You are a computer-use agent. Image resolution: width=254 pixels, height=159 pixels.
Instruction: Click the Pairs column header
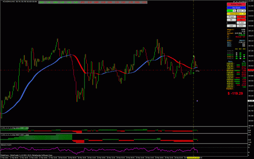tap(230, 61)
